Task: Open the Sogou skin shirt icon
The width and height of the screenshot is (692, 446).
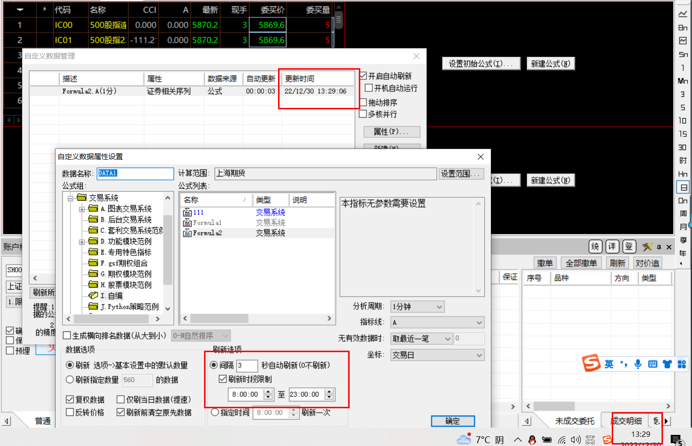Action: (667, 364)
